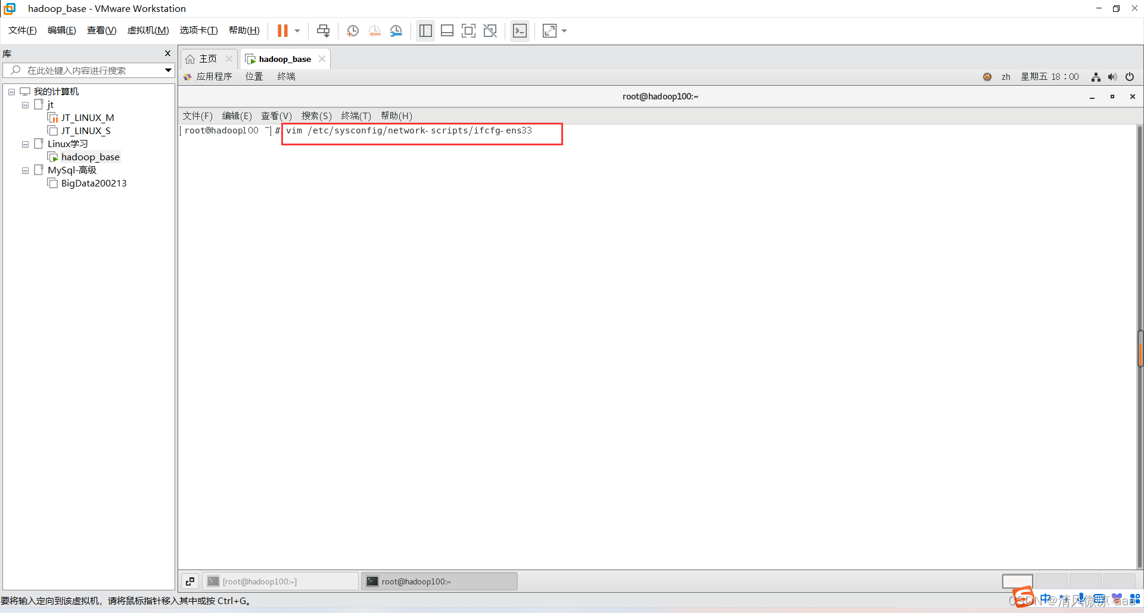Open the 虚拟机(M) menu

tap(148, 30)
